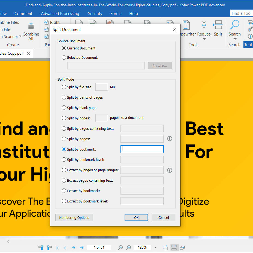Select the Selected Document radio button

[64, 57]
